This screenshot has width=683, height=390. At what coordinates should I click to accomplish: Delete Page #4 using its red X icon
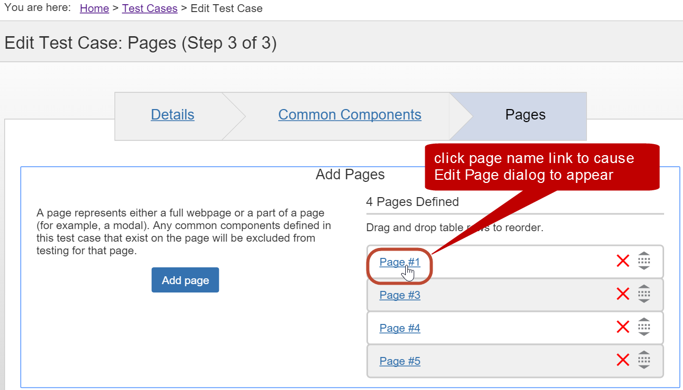[623, 327]
